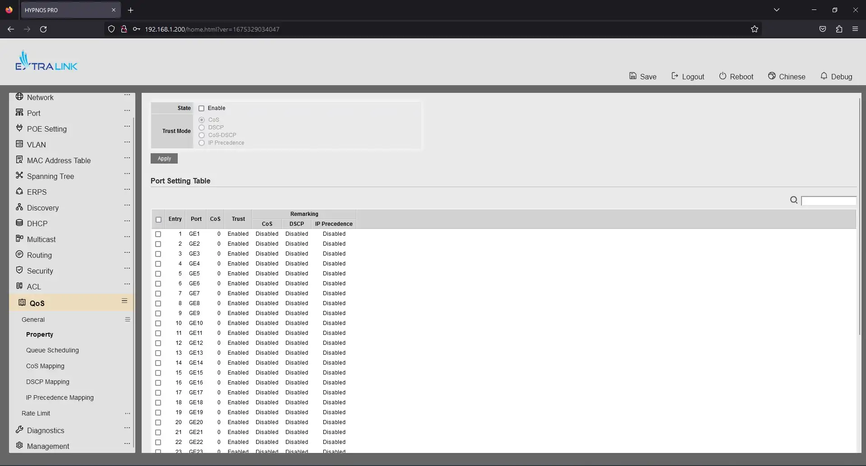Enable the QoS State checkbox
The image size is (866, 466).
point(202,109)
